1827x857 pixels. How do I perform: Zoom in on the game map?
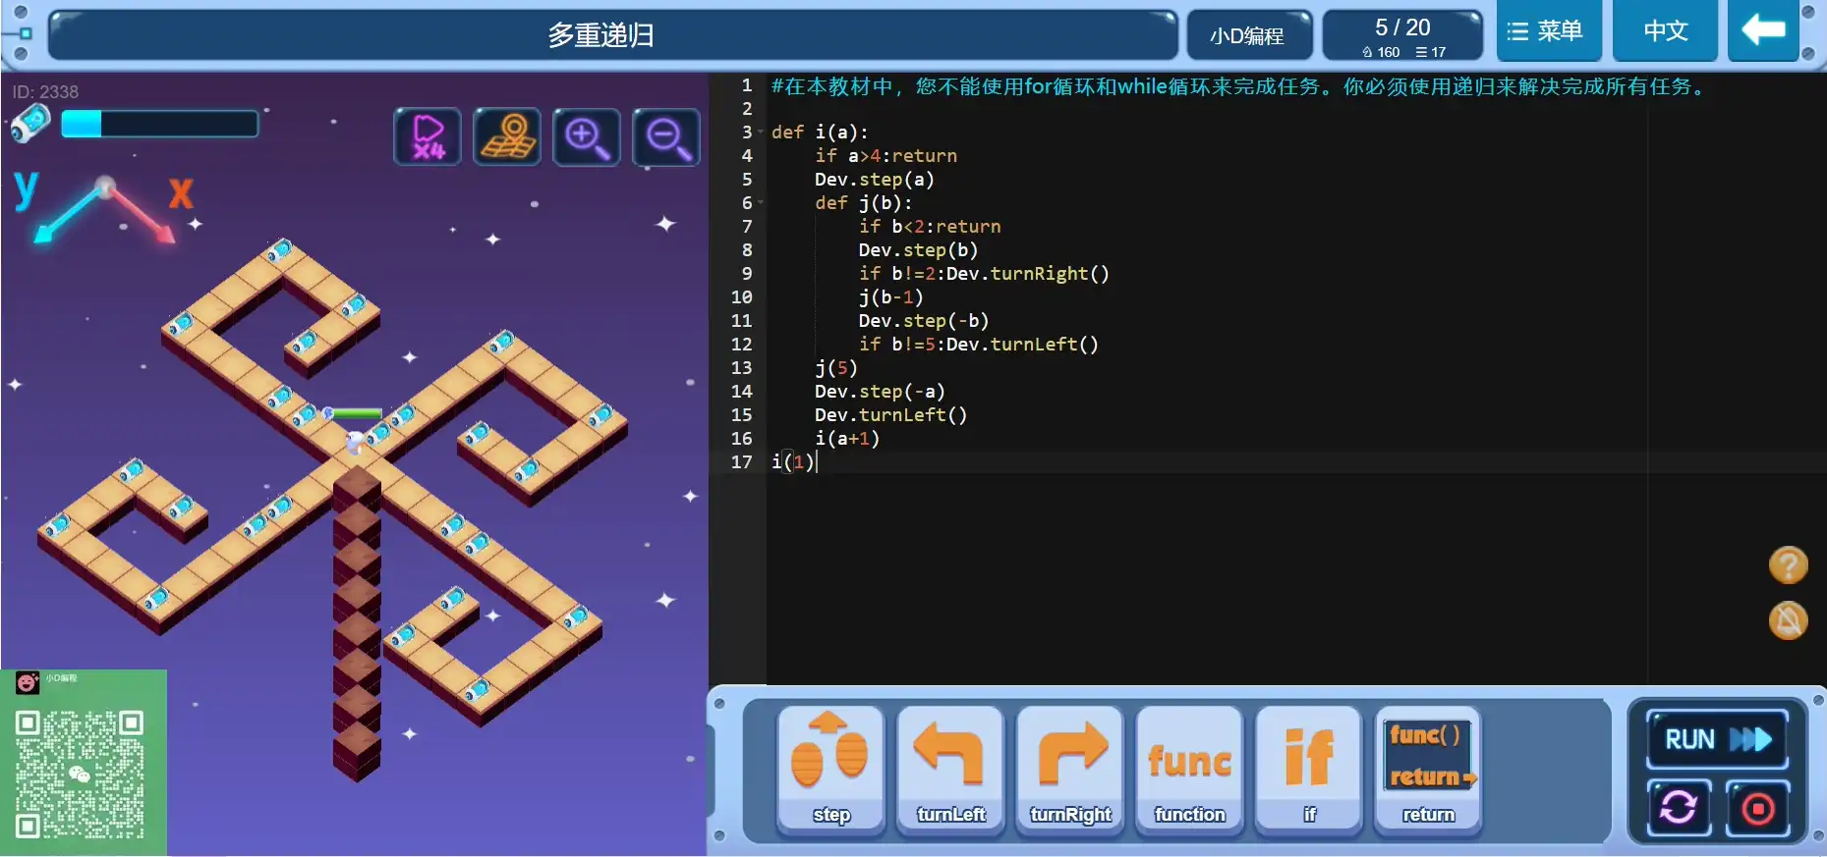(x=587, y=136)
